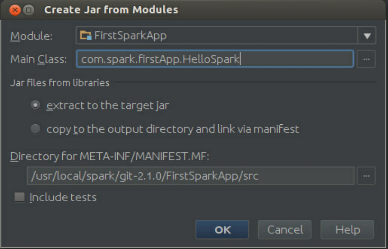This screenshot has width=388, height=249.
Task: Open Help for this dialog
Action: pyautogui.click(x=347, y=230)
